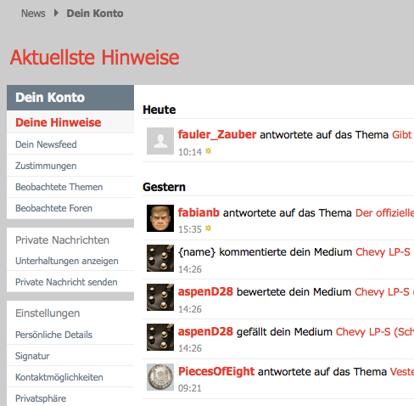Click avatar beside aspenD28 bewertete entry
Image resolution: width=414 pixels, height=406 pixels.
[160, 297]
